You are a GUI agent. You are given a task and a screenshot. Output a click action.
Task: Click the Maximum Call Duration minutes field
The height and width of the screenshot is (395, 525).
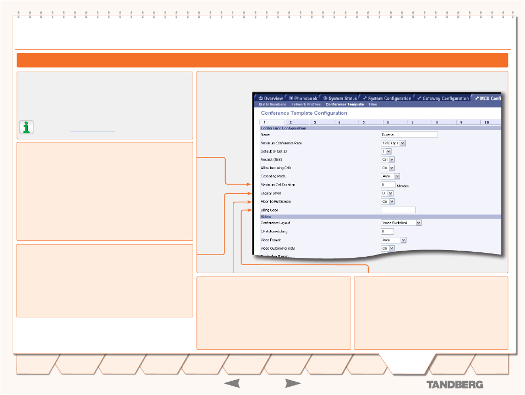pyautogui.click(x=388, y=185)
